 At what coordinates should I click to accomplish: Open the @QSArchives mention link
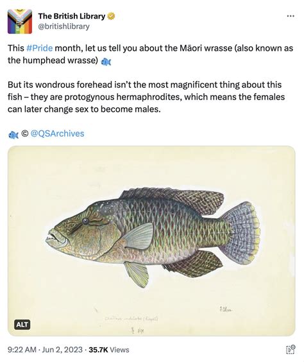pos(57,134)
